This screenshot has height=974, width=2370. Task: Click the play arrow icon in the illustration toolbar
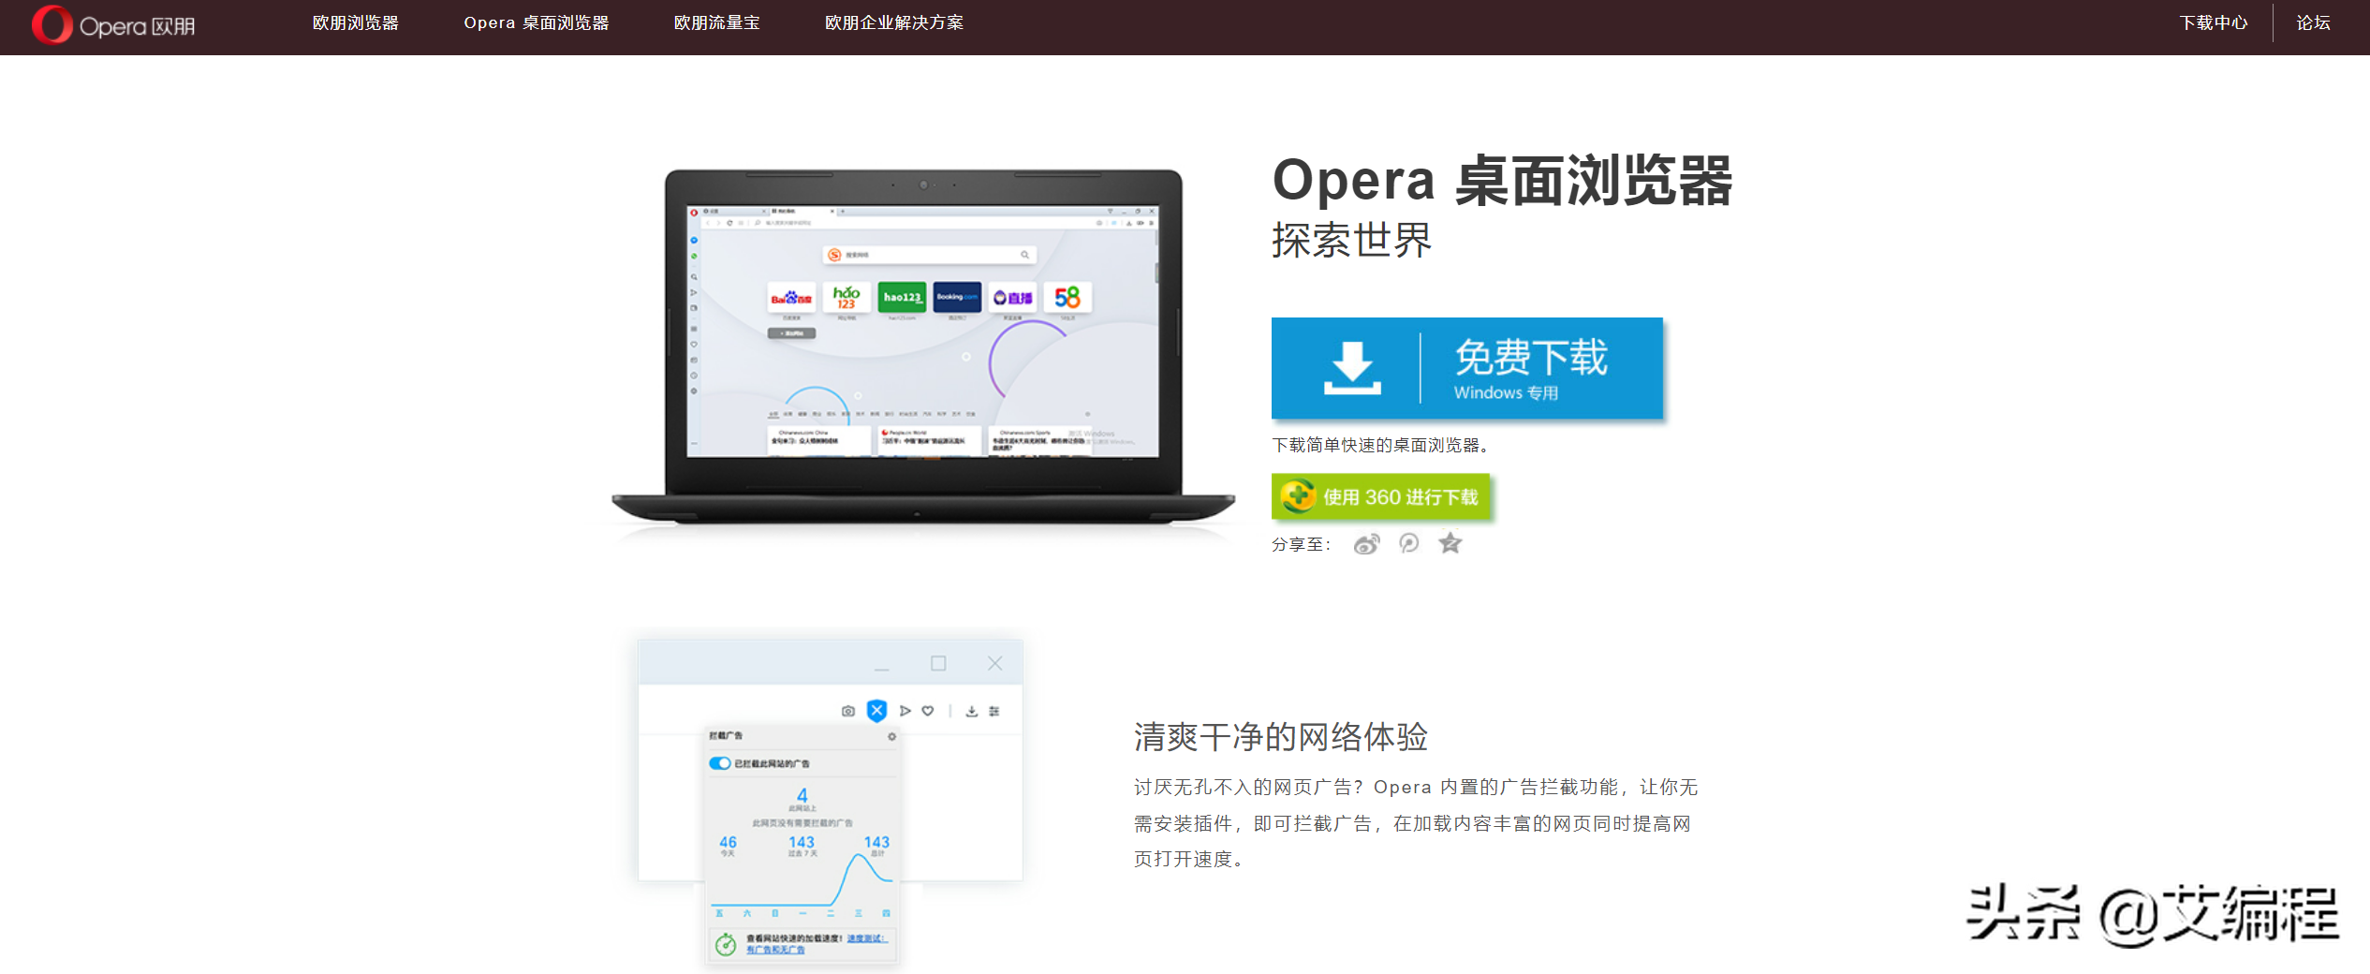coord(905,711)
